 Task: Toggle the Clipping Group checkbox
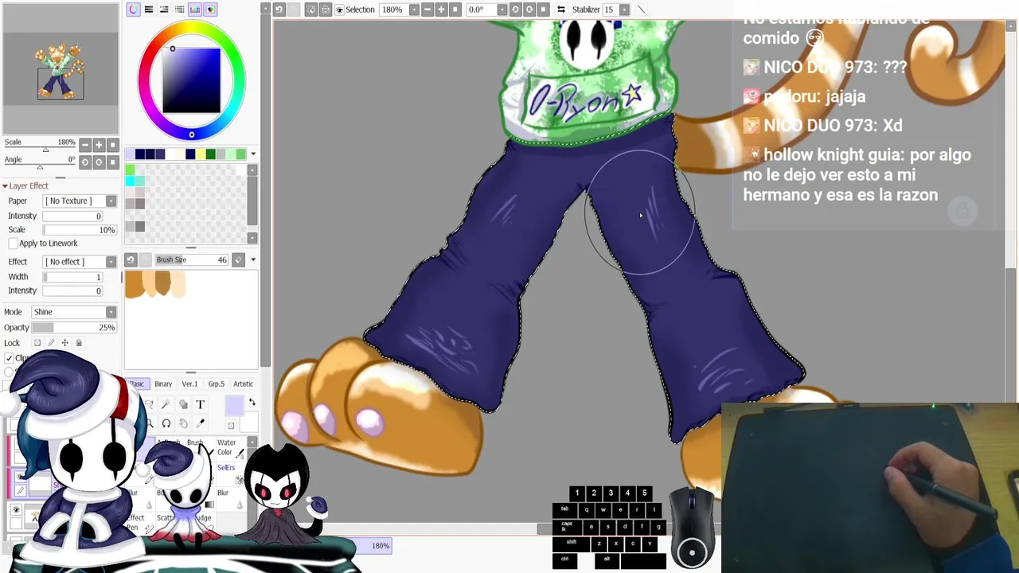[x=9, y=358]
